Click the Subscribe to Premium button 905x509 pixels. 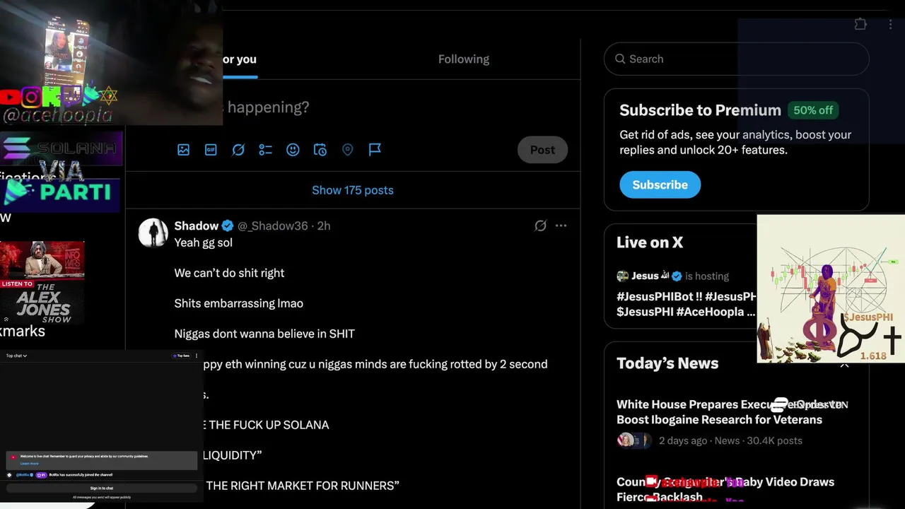point(660,185)
